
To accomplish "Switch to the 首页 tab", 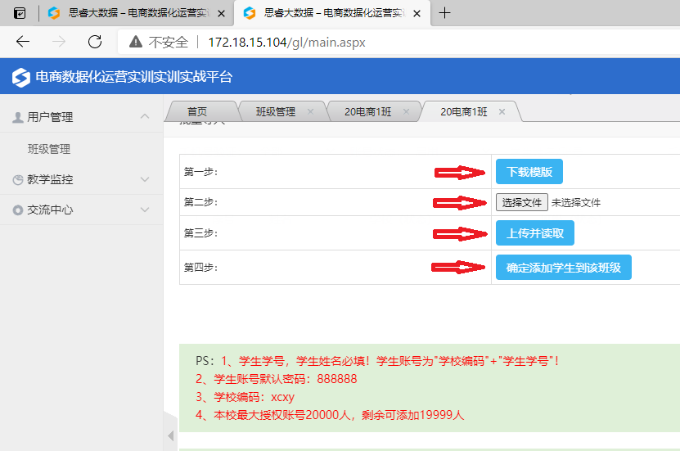I will tap(197, 112).
